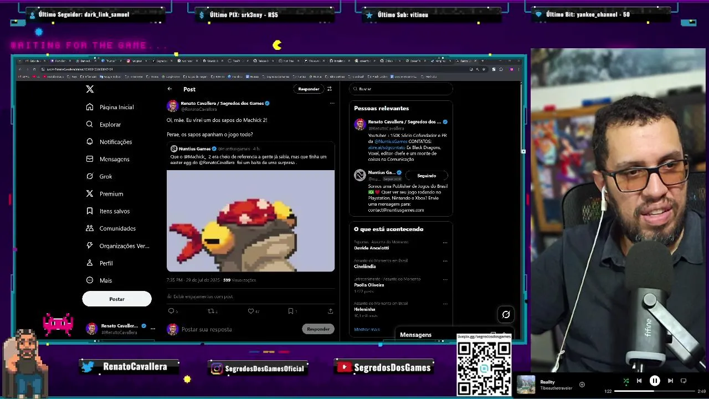
Task: Open Comunidades in the sidebar
Action: tap(111, 228)
